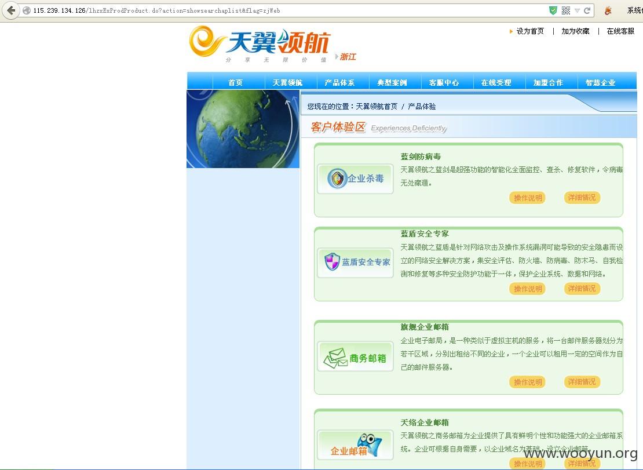Screen dimensions: 643x470
Task: Click 操作说明 button for 天络企业邮箱
Action: 527,464
